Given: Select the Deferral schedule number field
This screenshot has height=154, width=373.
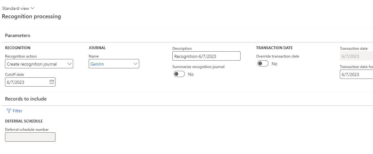Looking at the screenshot, I should 30,137.
